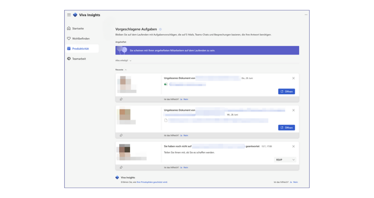The width and height of the screenshot is (374, 198).
Task: Click the document file icon in the 28. Juni card
Action: pyautogui.click(x=166, y=121)
